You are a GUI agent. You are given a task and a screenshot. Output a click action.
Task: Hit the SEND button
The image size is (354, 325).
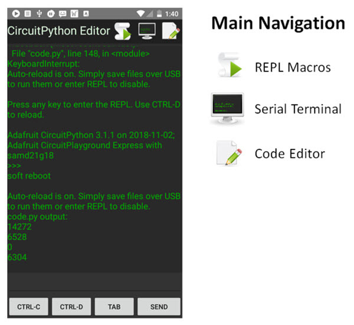(159, 307)
